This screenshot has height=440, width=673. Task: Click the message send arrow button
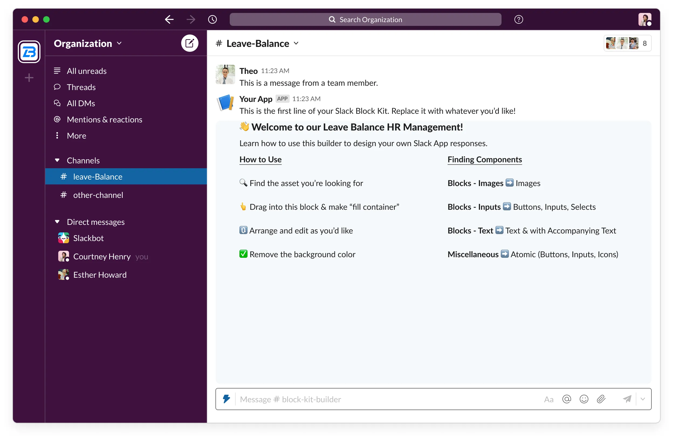(627, 398)
